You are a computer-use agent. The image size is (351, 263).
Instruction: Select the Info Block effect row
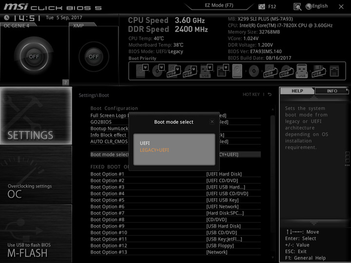[x=175, y=135]
